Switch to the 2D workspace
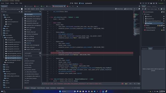This screenshot has width=166, height=93. tap(72, 3)
